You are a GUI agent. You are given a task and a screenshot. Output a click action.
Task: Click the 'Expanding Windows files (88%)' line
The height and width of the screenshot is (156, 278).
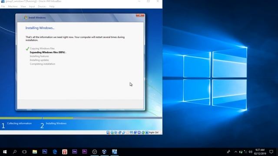tap(48, 52)
